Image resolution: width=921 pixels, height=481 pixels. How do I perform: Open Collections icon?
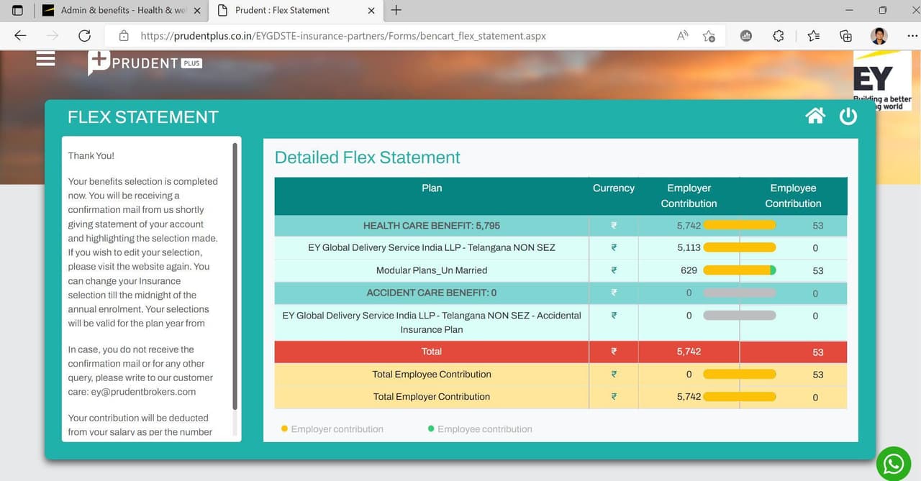click(x=846, y=35)
